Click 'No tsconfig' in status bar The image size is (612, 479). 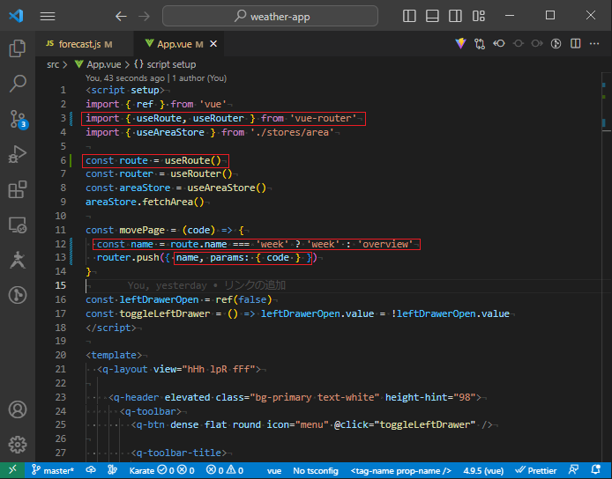[x=316, y=470]
